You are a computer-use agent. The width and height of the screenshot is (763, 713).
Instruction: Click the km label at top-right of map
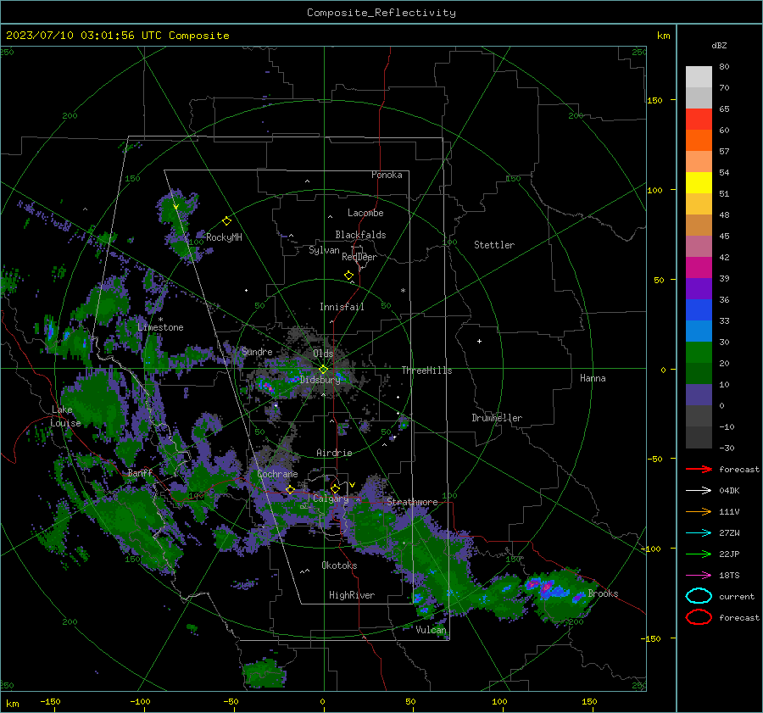tap(663, 36)
